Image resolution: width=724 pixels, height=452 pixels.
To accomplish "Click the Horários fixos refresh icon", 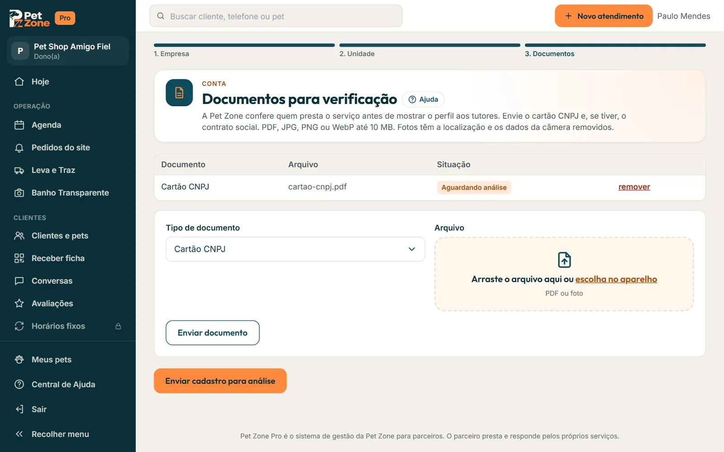I will tap(19, 326).
